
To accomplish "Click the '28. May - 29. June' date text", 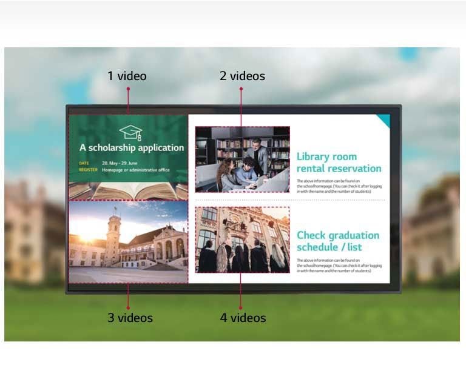I will point(120,163).
